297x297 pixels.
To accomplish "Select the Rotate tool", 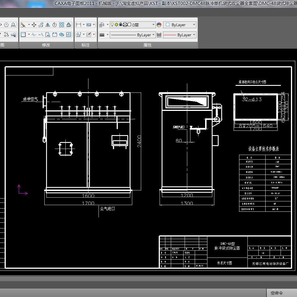I will [x=54, y=25].
